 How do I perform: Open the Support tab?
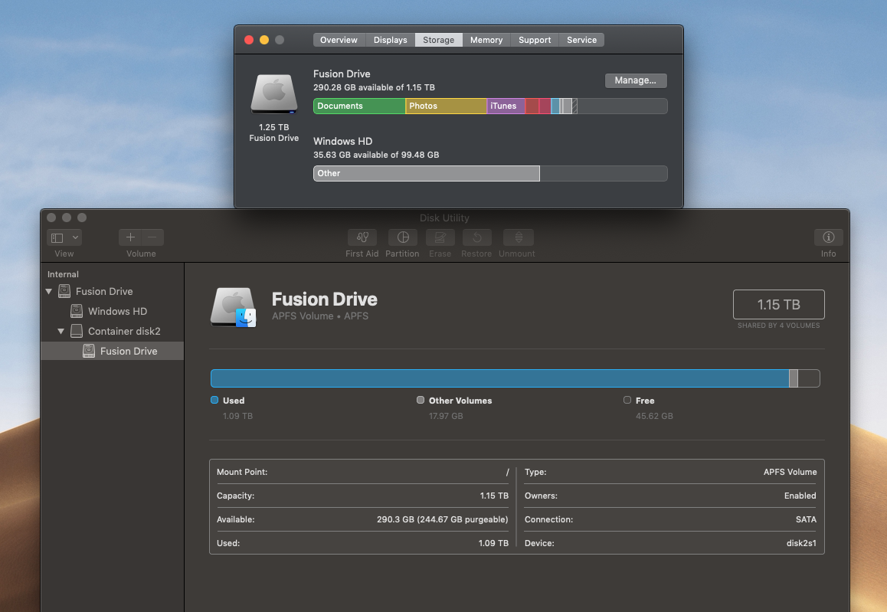pos(535,40)
